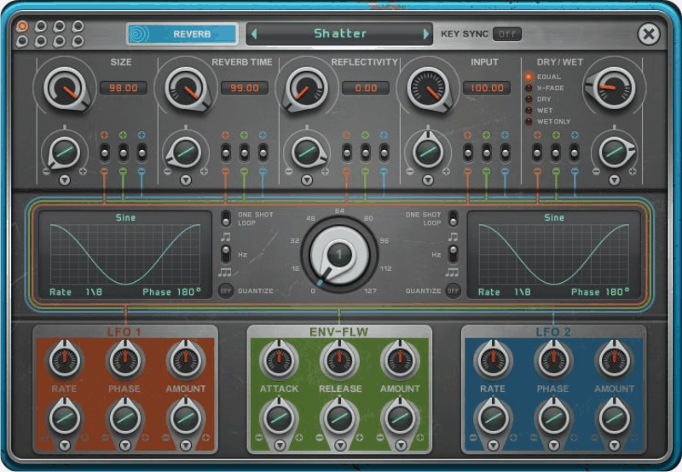Open the dropdown arrow below Size knob
The image size is (682, 472).
(65, 181)
